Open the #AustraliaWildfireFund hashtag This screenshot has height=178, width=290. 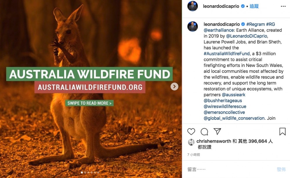226,54
